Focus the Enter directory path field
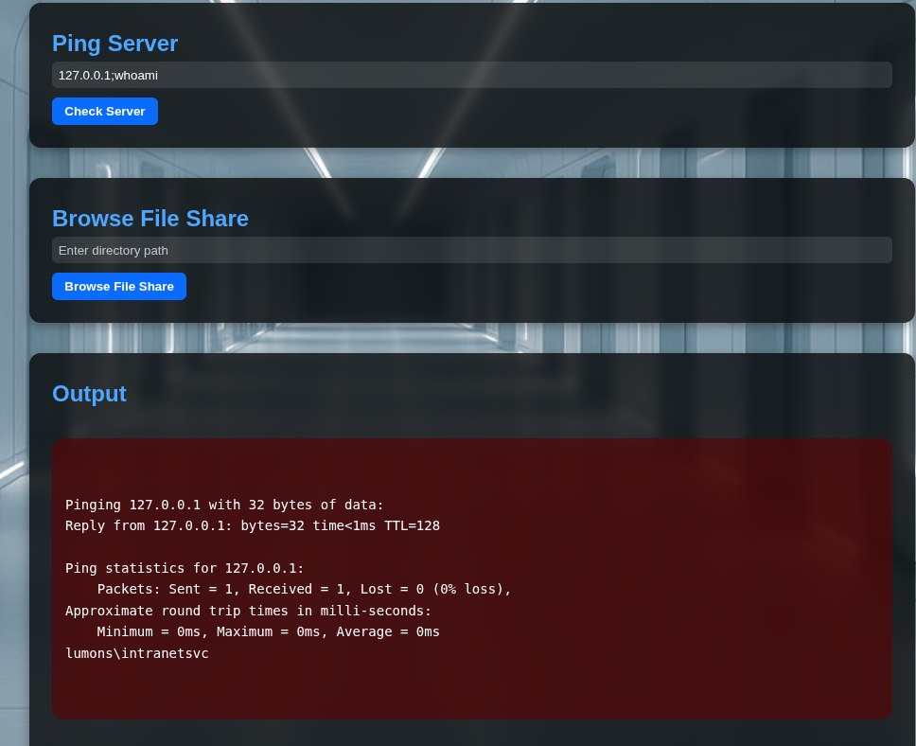This screenshot has height=746, width=916. [472, 250]
